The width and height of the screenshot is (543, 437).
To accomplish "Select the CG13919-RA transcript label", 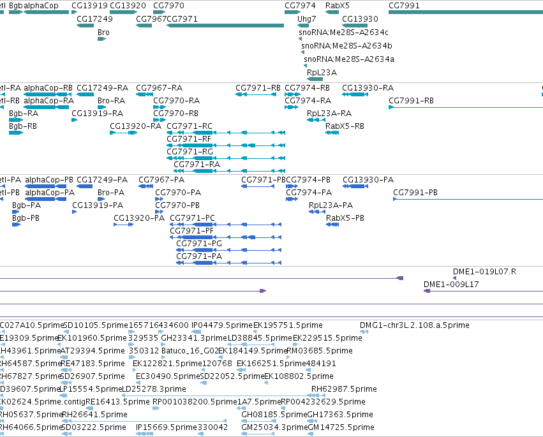I will click(x=98, y=114).
